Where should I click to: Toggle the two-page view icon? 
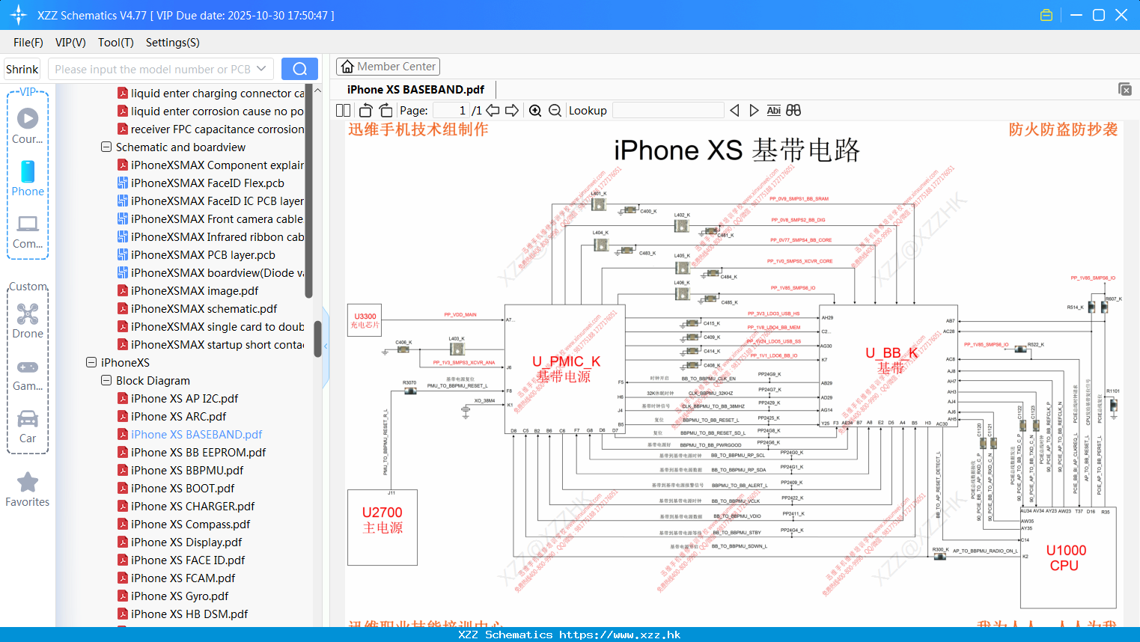(343, 110)
